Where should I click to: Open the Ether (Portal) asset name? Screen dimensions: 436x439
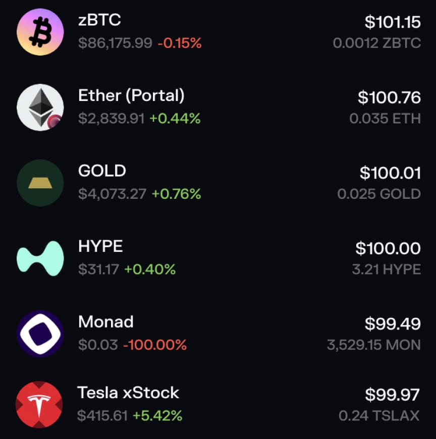(x=131, y=95)
